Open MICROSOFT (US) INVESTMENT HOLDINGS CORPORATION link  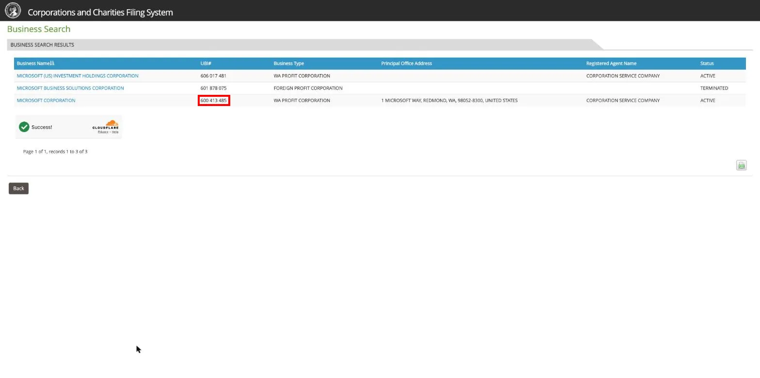[x=78, y=76]
